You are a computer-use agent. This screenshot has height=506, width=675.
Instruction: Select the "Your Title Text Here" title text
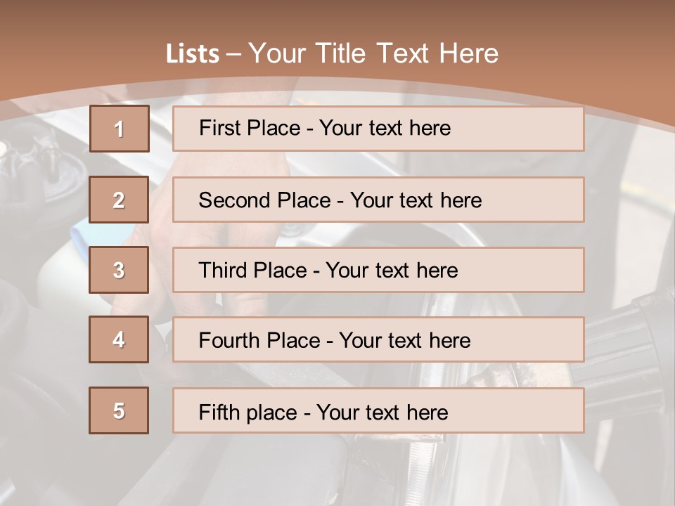click(x=374, y=53)
